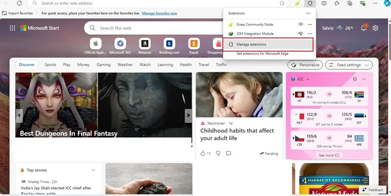
Task: Select the Traffic tab
Action: click(x=221, y=65)
